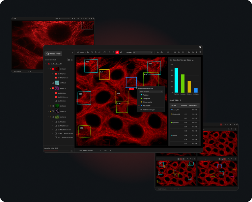The height and width of the screenshot is (202, 252).
Task: Click the zoom in magnifier icon
Action: pyautogui.click(x=175, y=52)
